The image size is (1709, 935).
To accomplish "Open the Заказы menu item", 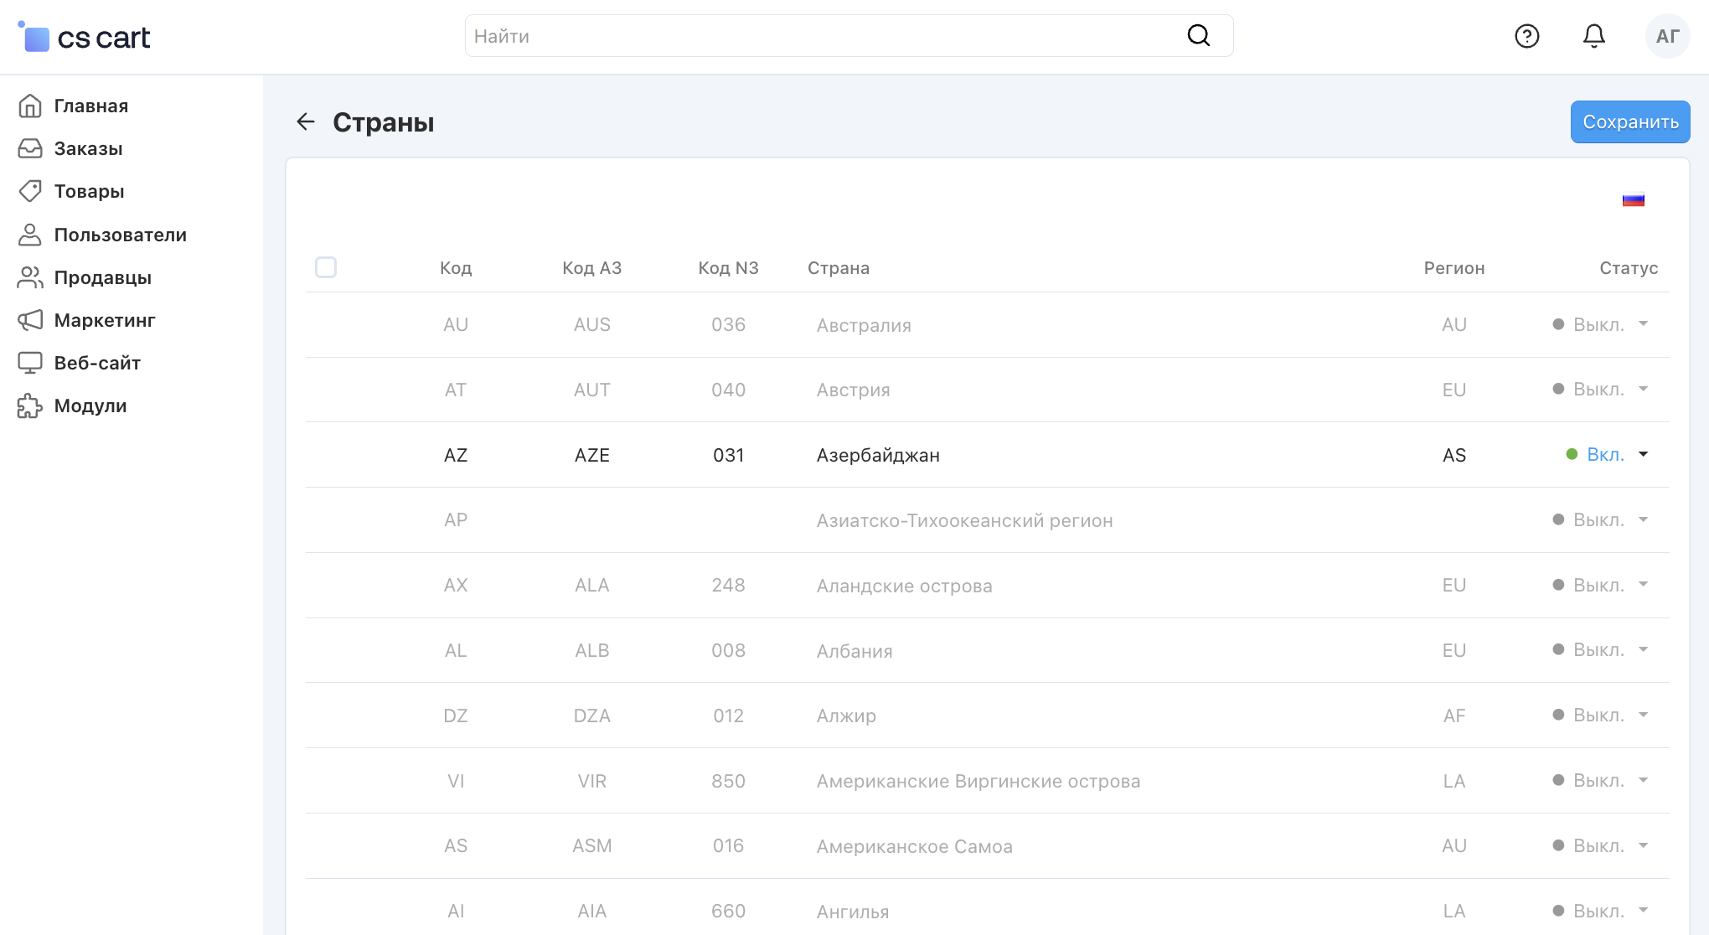I will 88,149.
